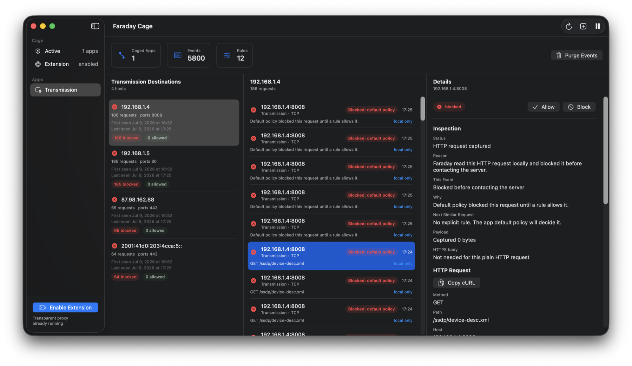
Task: Select destination host 192.168.1.5
Action: [174, 169]
